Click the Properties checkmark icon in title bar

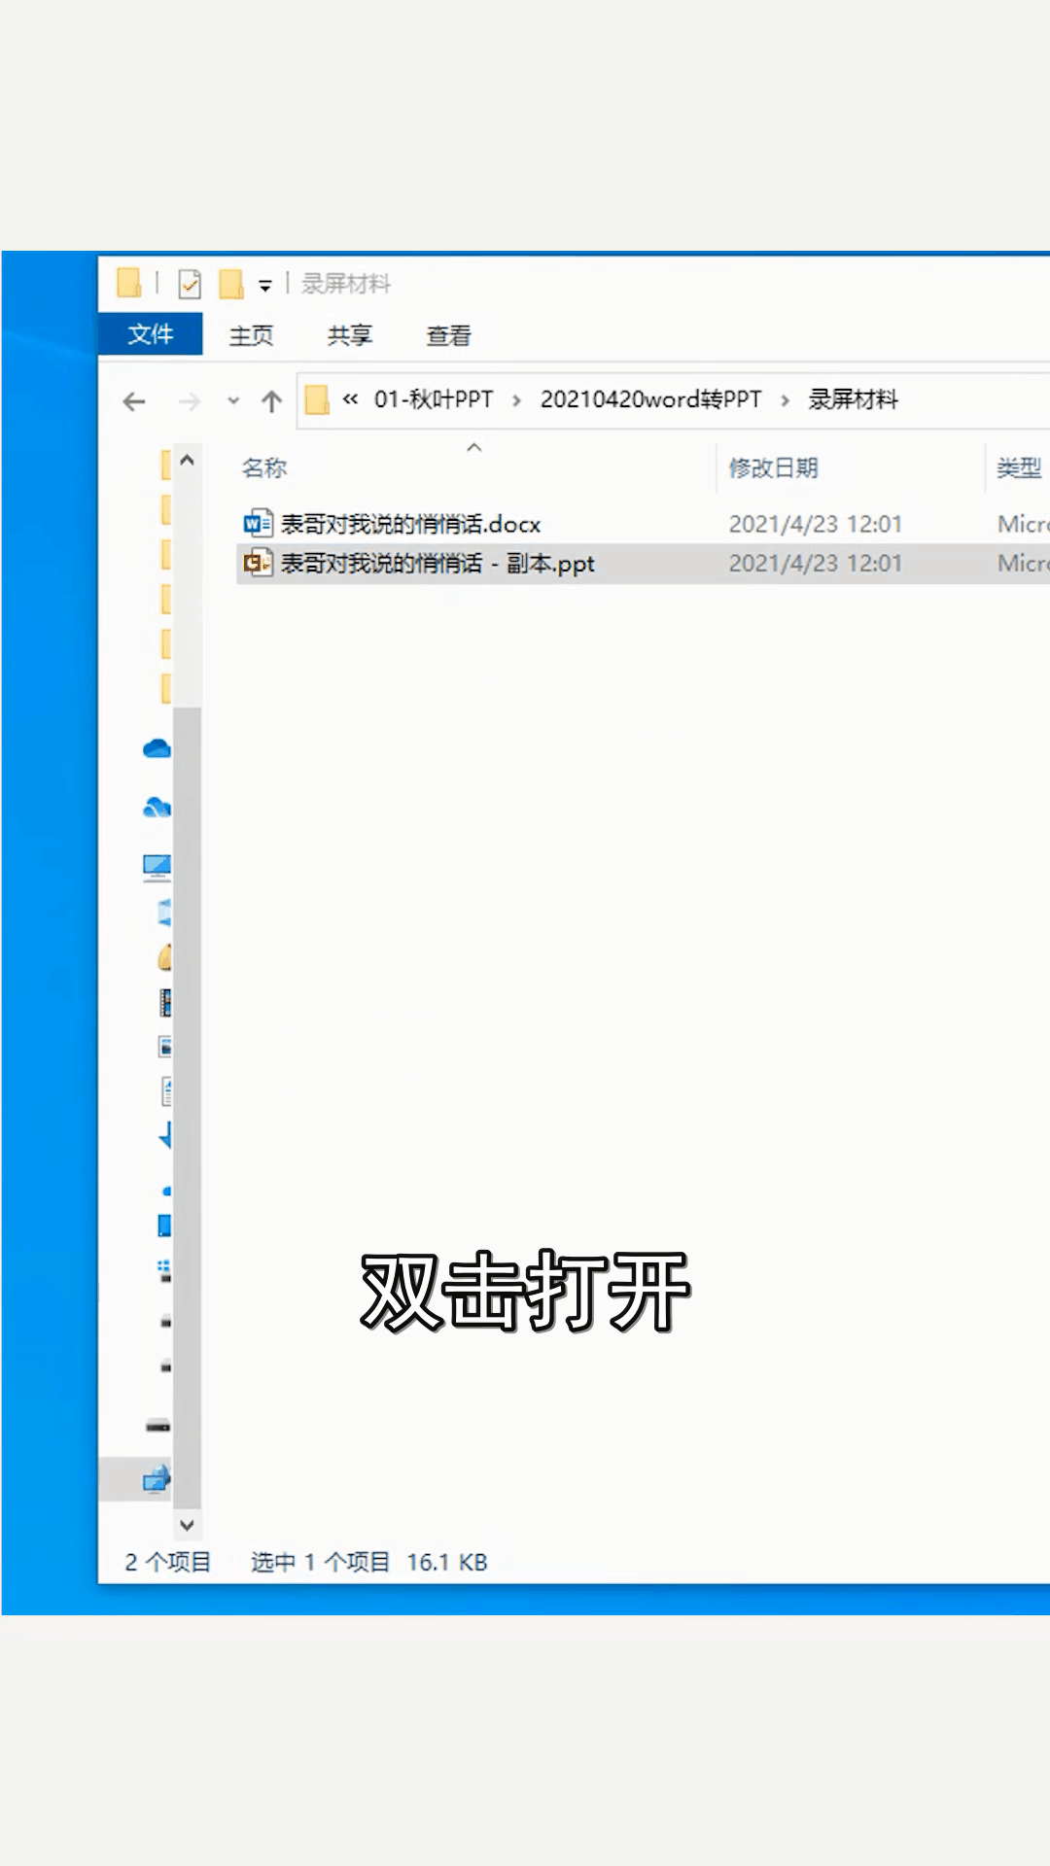point(190,284)
